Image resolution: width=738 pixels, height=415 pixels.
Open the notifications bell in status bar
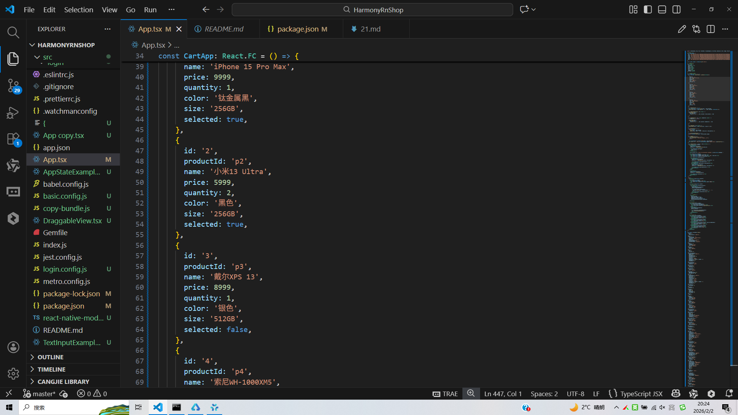(x=729, y=393)
